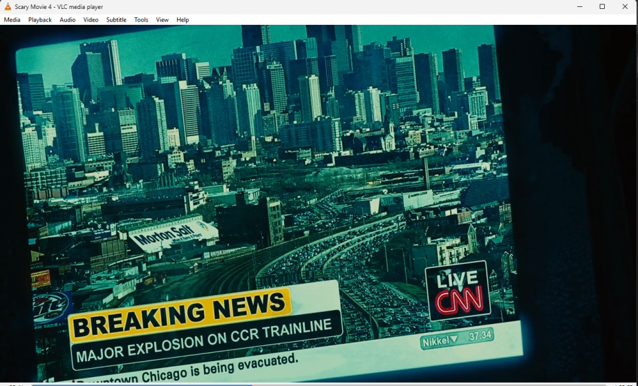Click the video playback area to focus it
The width and height of the screenshot is (638, 386).
(x=319, y=204)
